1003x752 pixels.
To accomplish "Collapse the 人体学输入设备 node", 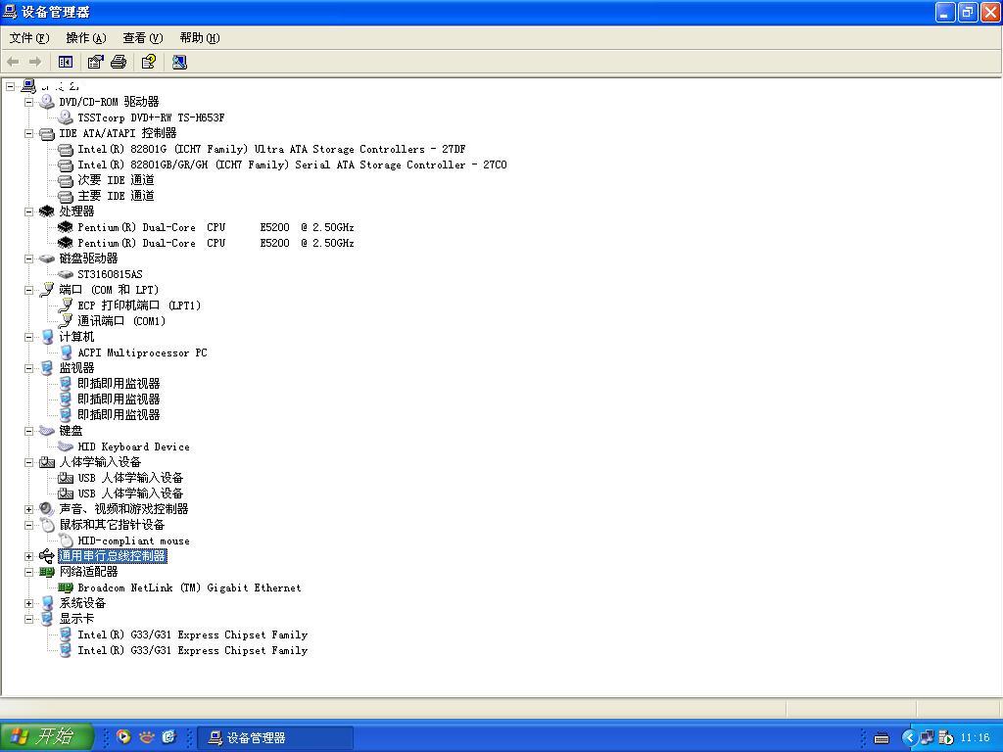I will coord(28,462).
